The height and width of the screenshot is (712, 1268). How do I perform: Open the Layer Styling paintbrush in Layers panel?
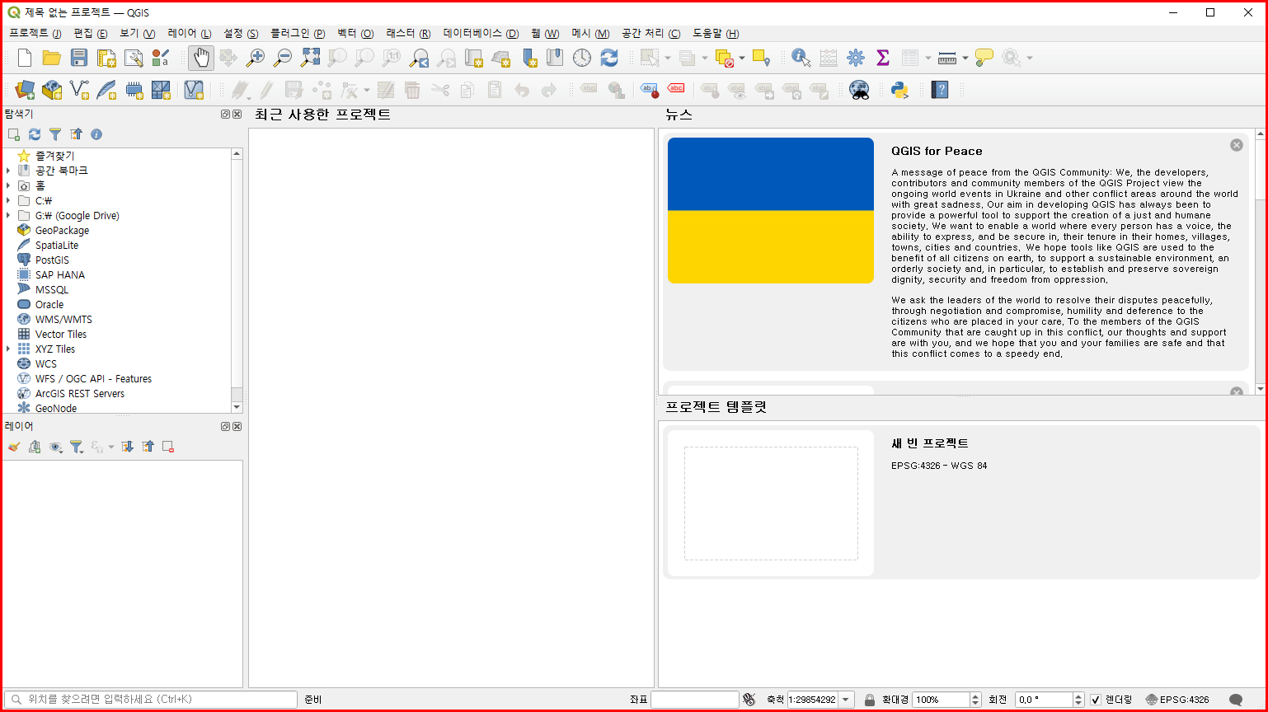[x=13, y=447]
